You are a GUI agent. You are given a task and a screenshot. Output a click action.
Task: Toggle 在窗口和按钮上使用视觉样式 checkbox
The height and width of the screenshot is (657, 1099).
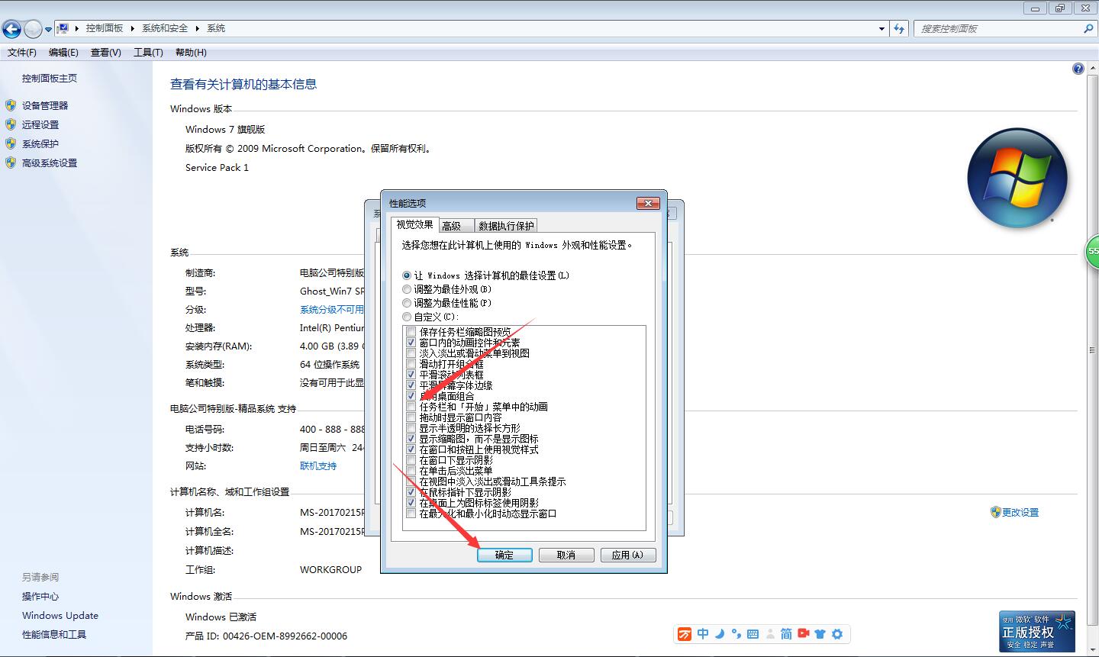click(x=411, y=449)
